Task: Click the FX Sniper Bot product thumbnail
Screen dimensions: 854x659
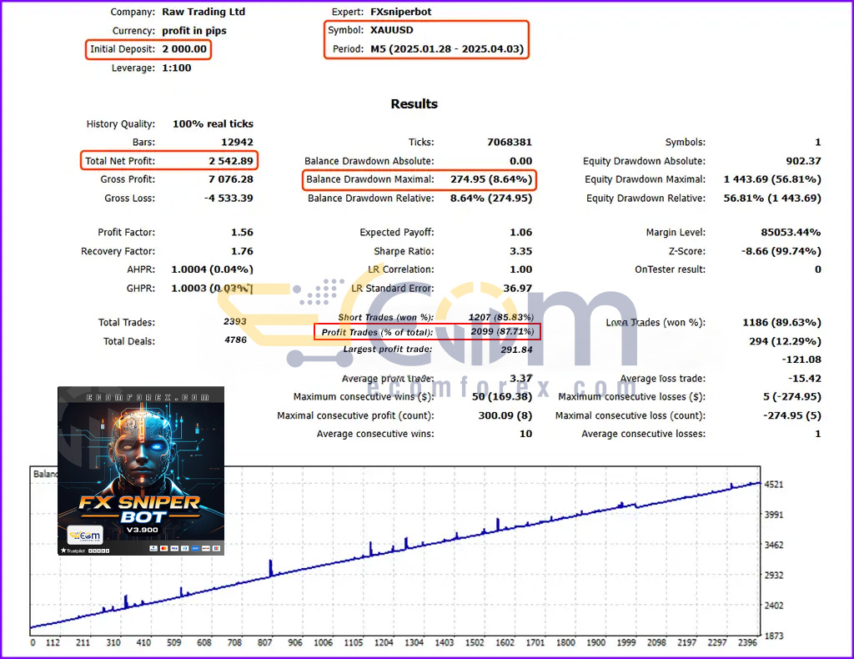Action: click(x=141, y=471)
